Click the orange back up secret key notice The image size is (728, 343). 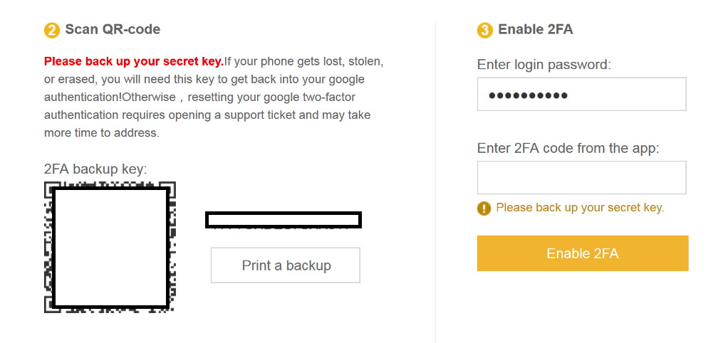click(580, 207)
